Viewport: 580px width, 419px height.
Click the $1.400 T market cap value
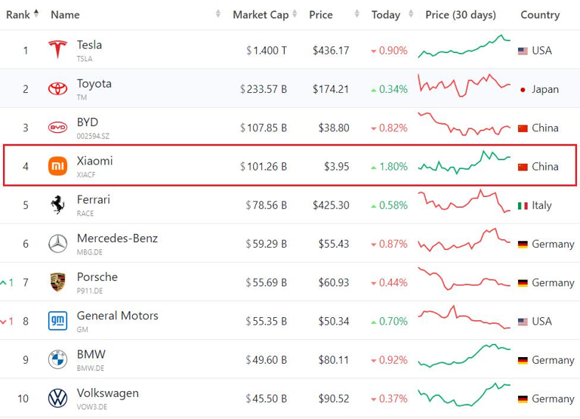click(267, 51)
